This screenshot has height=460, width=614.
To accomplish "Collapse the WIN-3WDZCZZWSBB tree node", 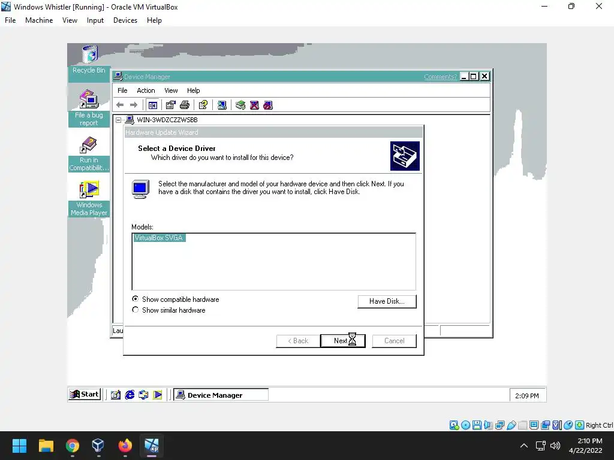I will pyautogui.click(x=118, y=120).
